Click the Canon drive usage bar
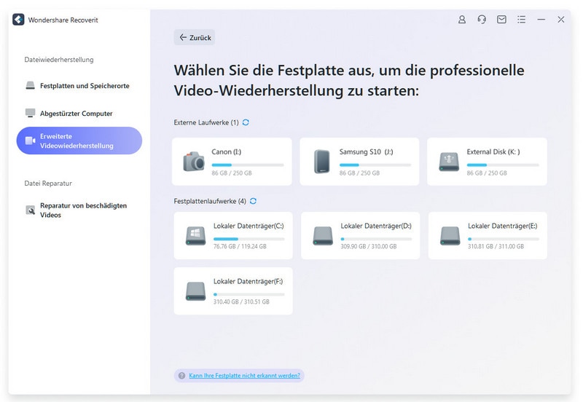Screen dimensions: 583x402 [x=248, y=165]
